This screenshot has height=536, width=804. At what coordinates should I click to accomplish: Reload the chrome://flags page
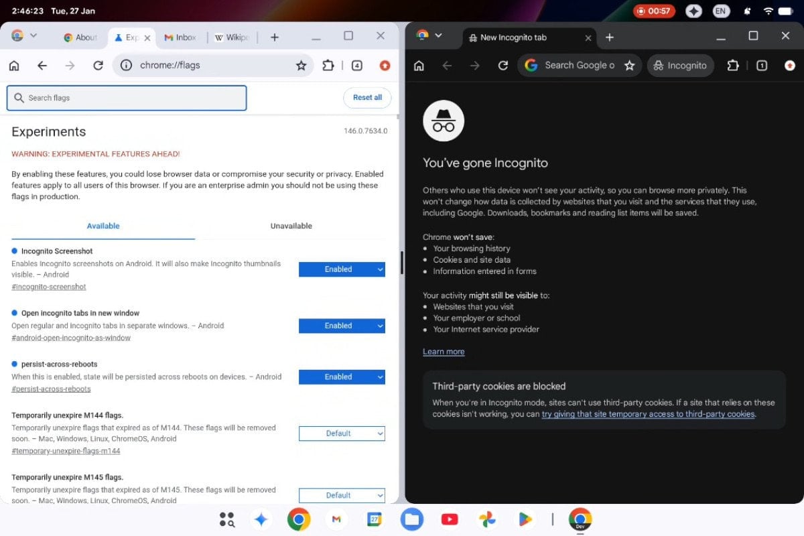click(98, 65)
